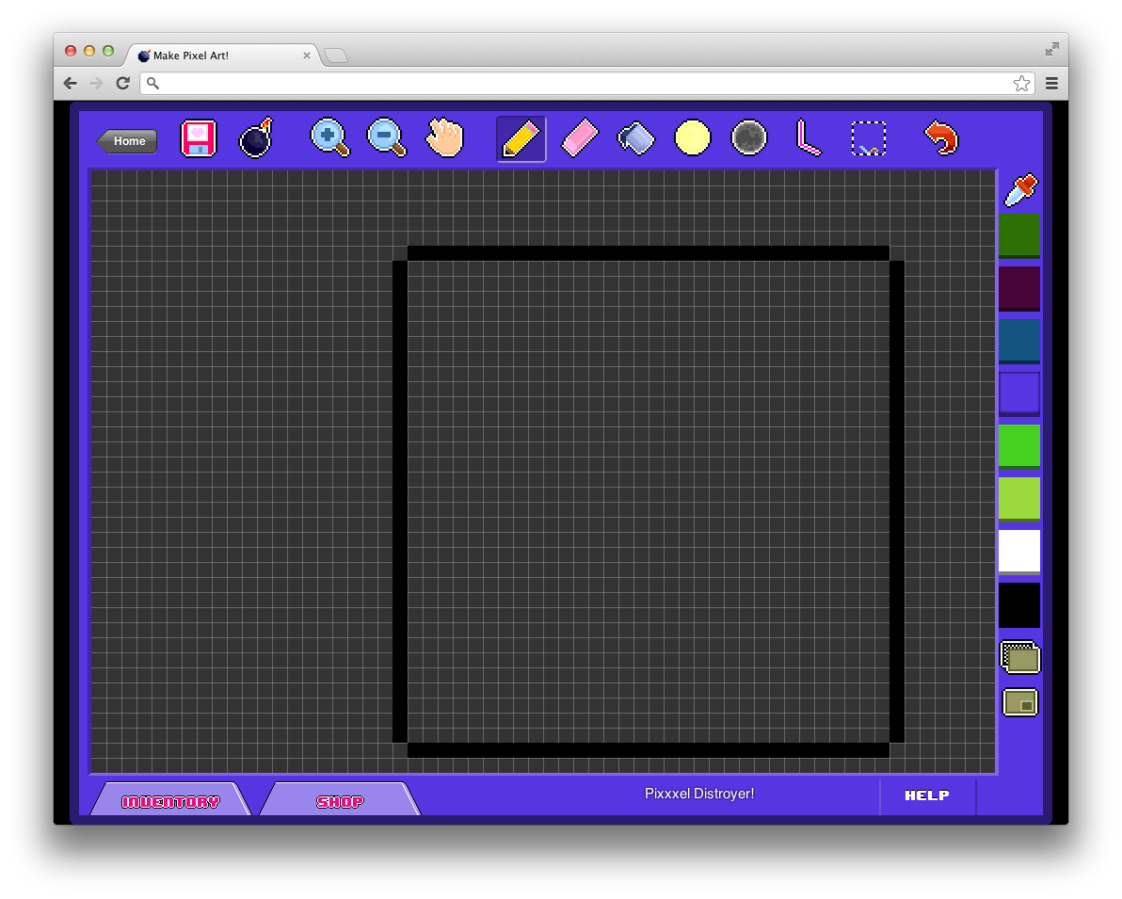Select the zoom out magnifier
The height and width of the screenshot is (899, 1122).
coord(387,137)
